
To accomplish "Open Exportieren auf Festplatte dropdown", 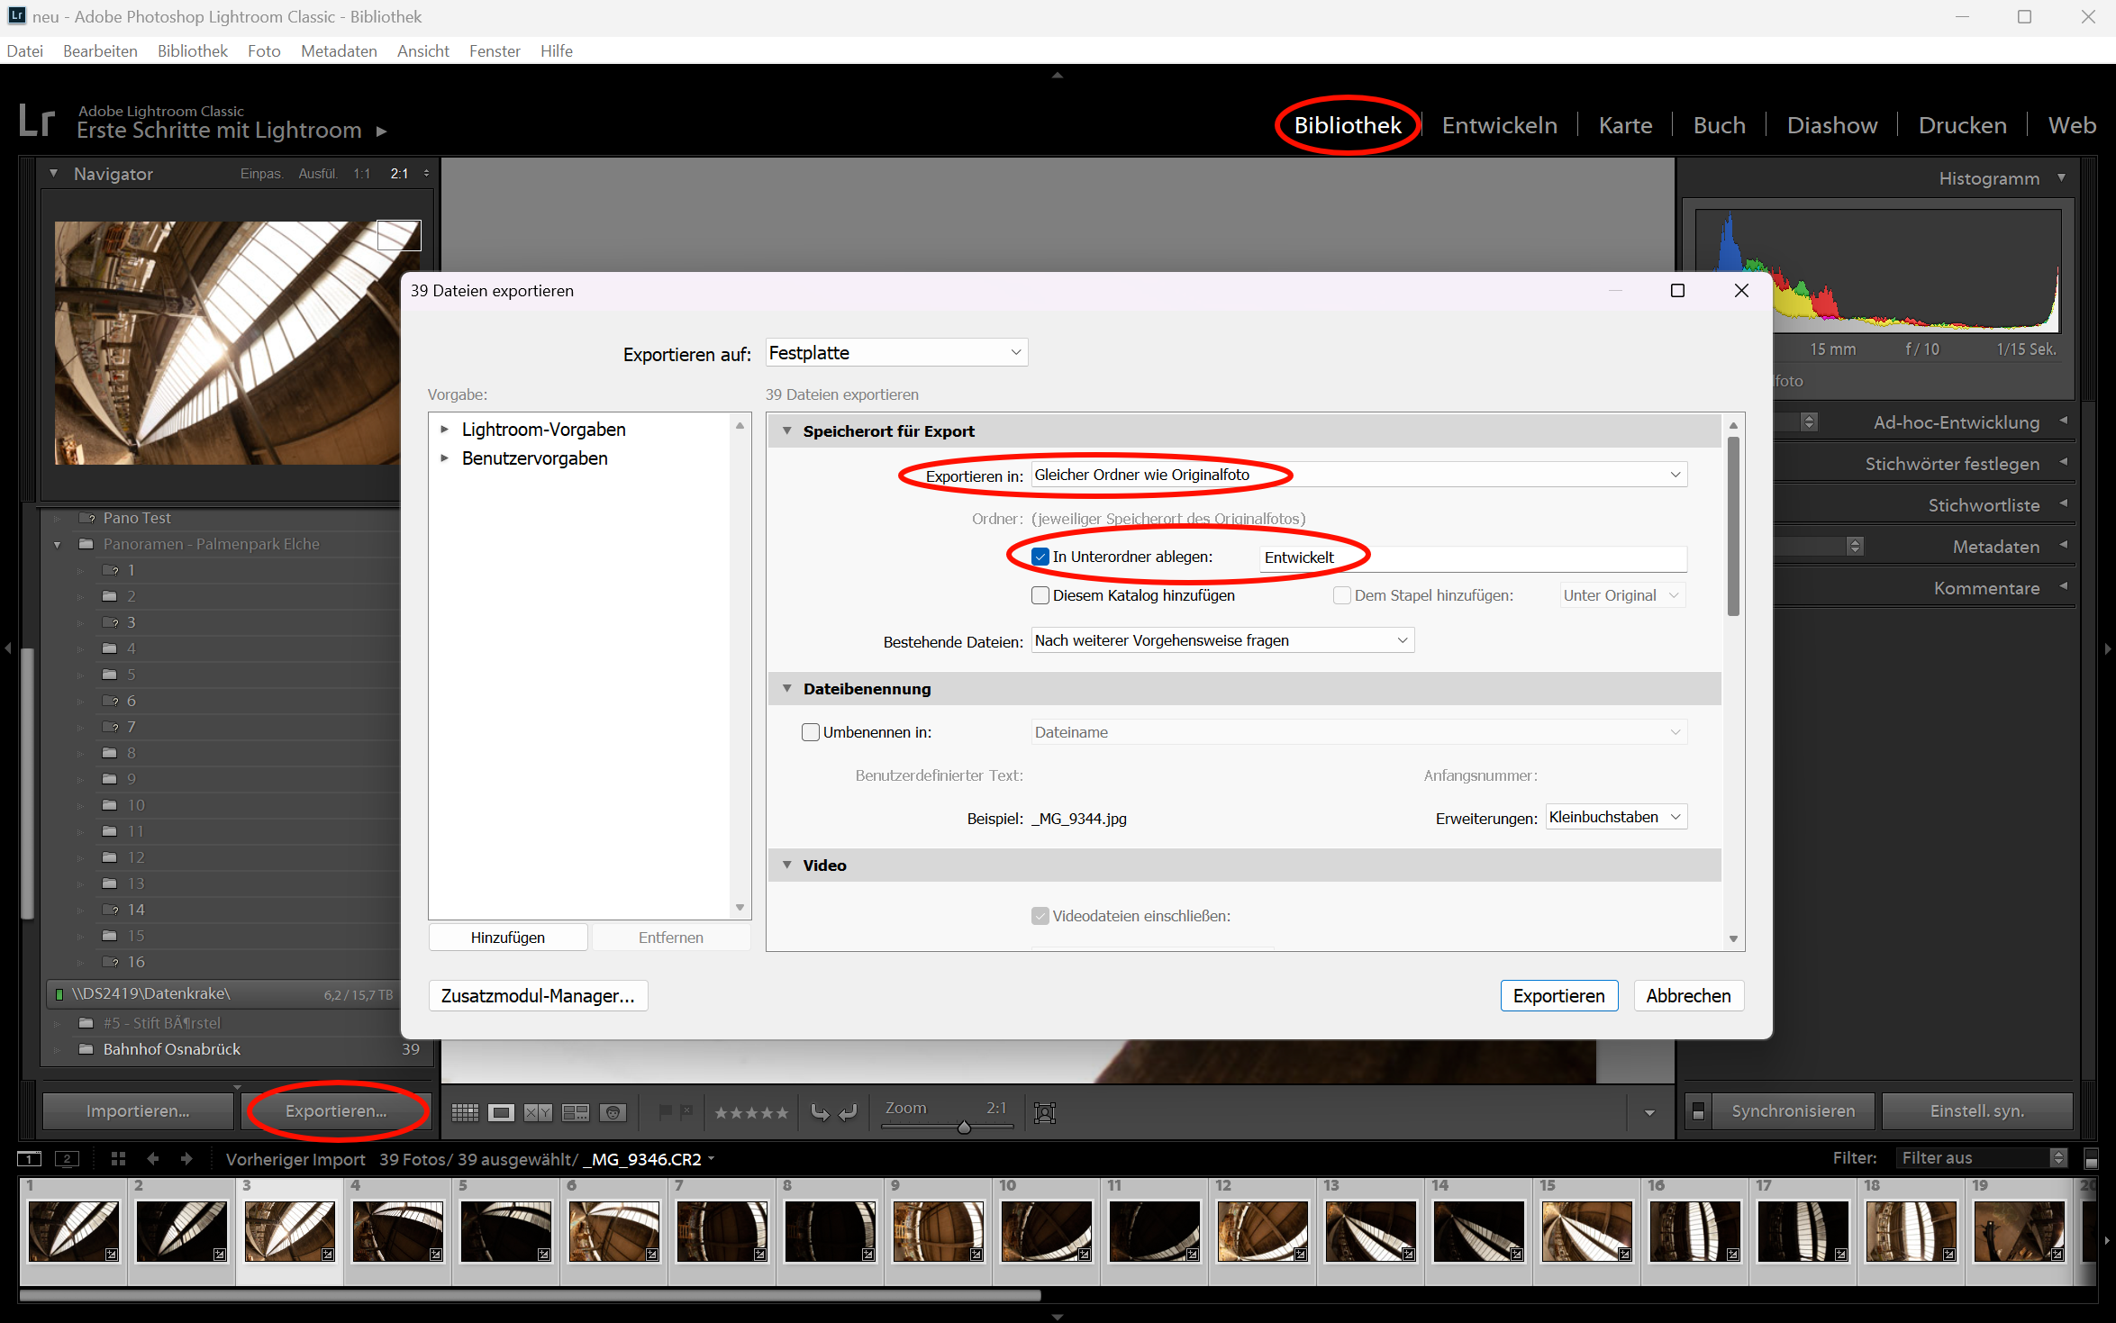I will 896,353.
